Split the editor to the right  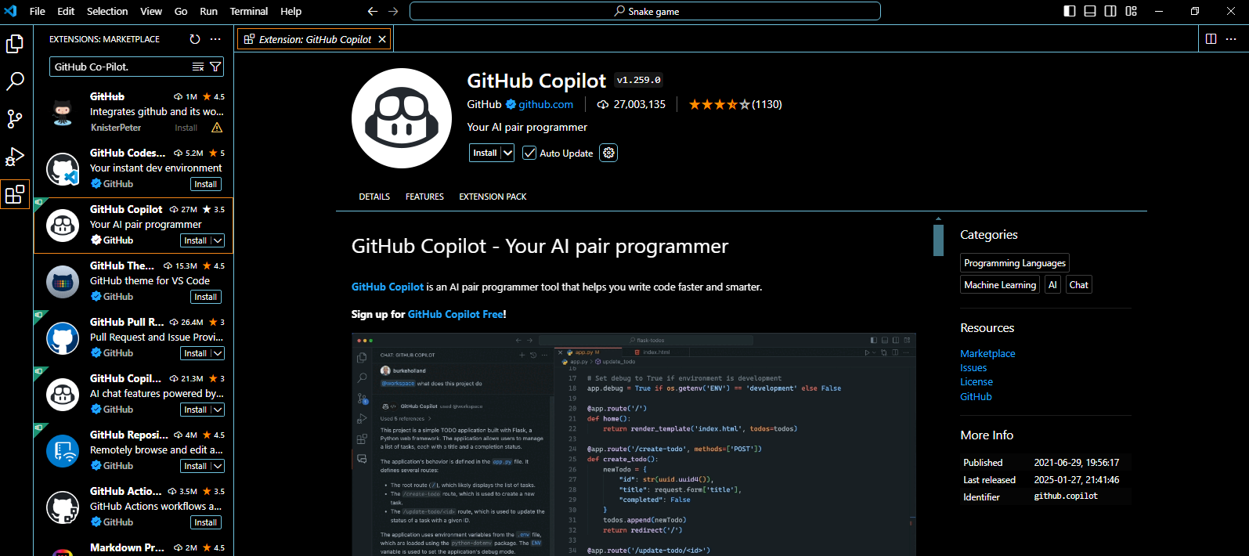pyautogui.click(x=1211, y=39)
